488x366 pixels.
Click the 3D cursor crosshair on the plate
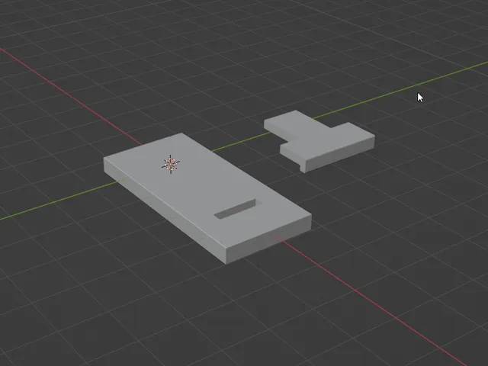[x=171, y=164]
